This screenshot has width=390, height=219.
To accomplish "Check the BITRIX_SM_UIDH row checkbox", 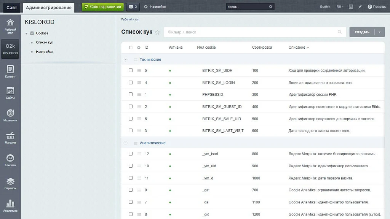I will pyautogui.click(x=131, y=70).
